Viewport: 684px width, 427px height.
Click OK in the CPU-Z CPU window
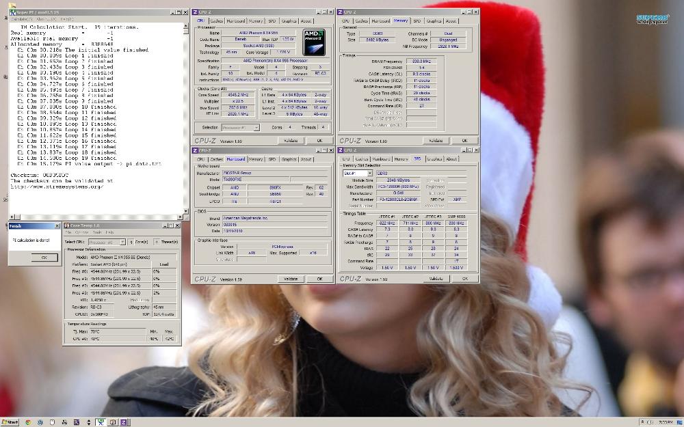click(x=319, y=141)
